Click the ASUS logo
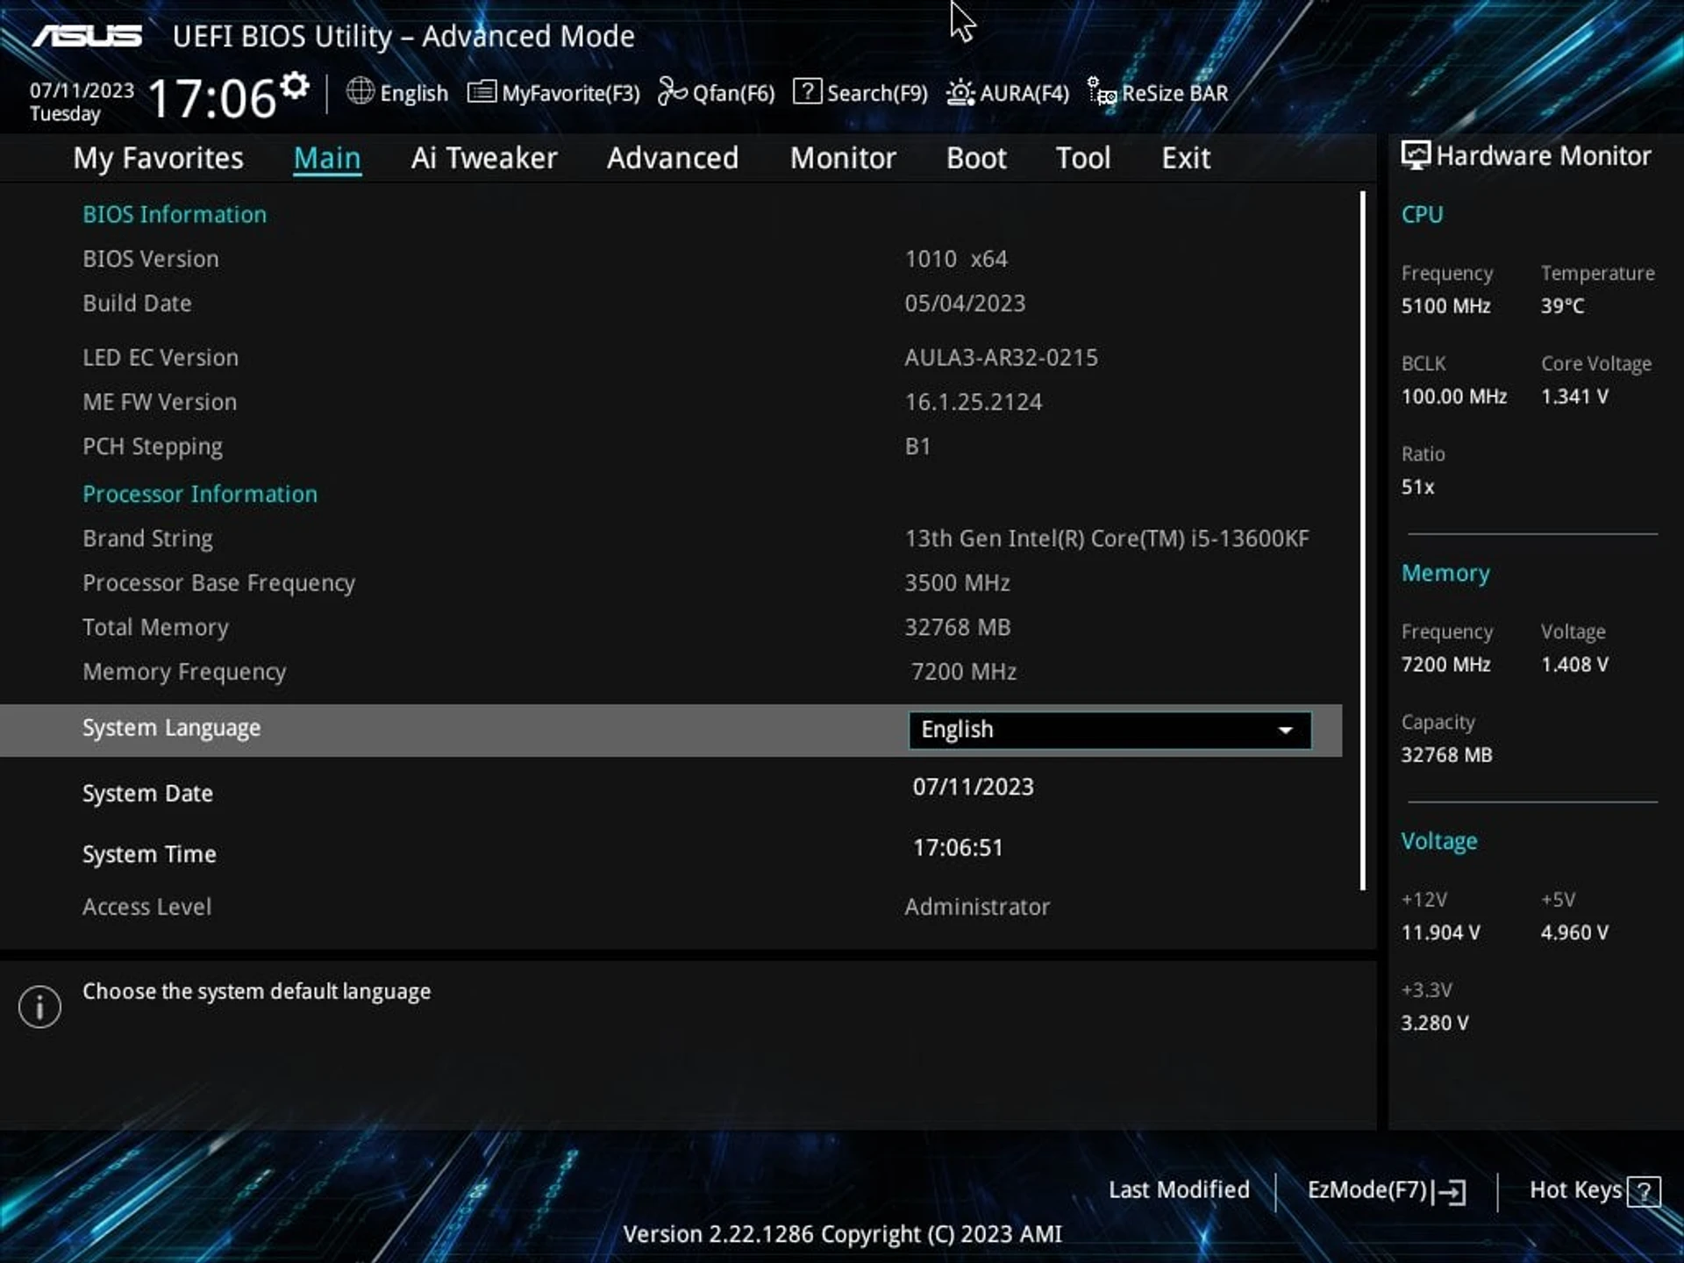Screen dimensions: 1684x1263 87,36
